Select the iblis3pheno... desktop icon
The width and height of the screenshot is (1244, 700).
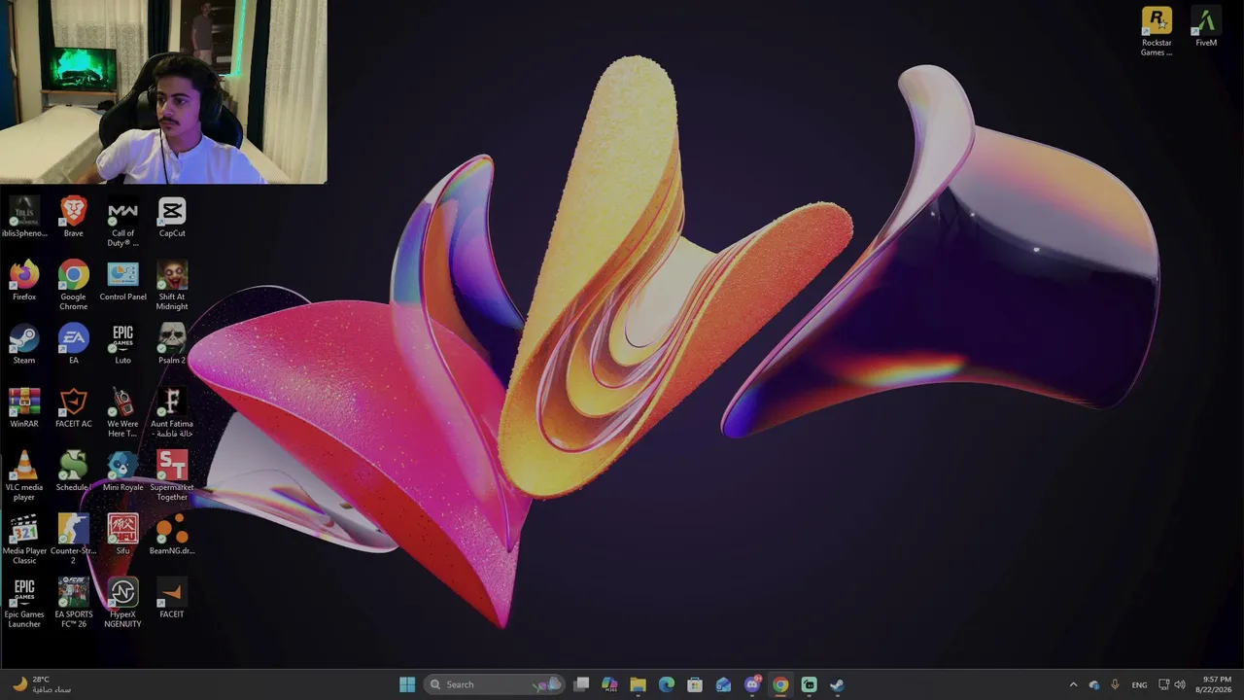(x=24, y=218)
